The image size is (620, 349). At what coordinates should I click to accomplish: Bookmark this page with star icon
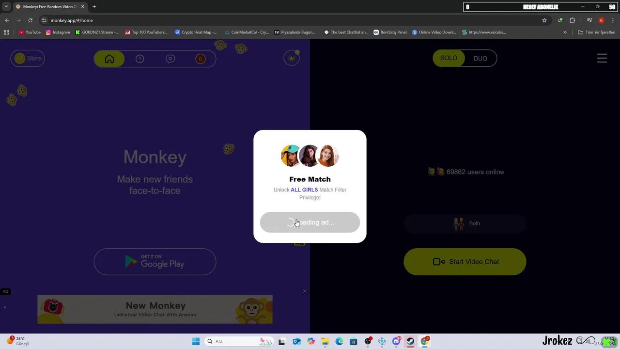pos(544,20)
